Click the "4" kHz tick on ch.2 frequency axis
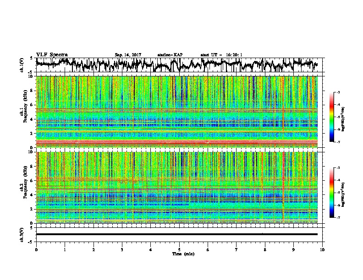Viewport: 363px width, 280px height. pos(33,195)
